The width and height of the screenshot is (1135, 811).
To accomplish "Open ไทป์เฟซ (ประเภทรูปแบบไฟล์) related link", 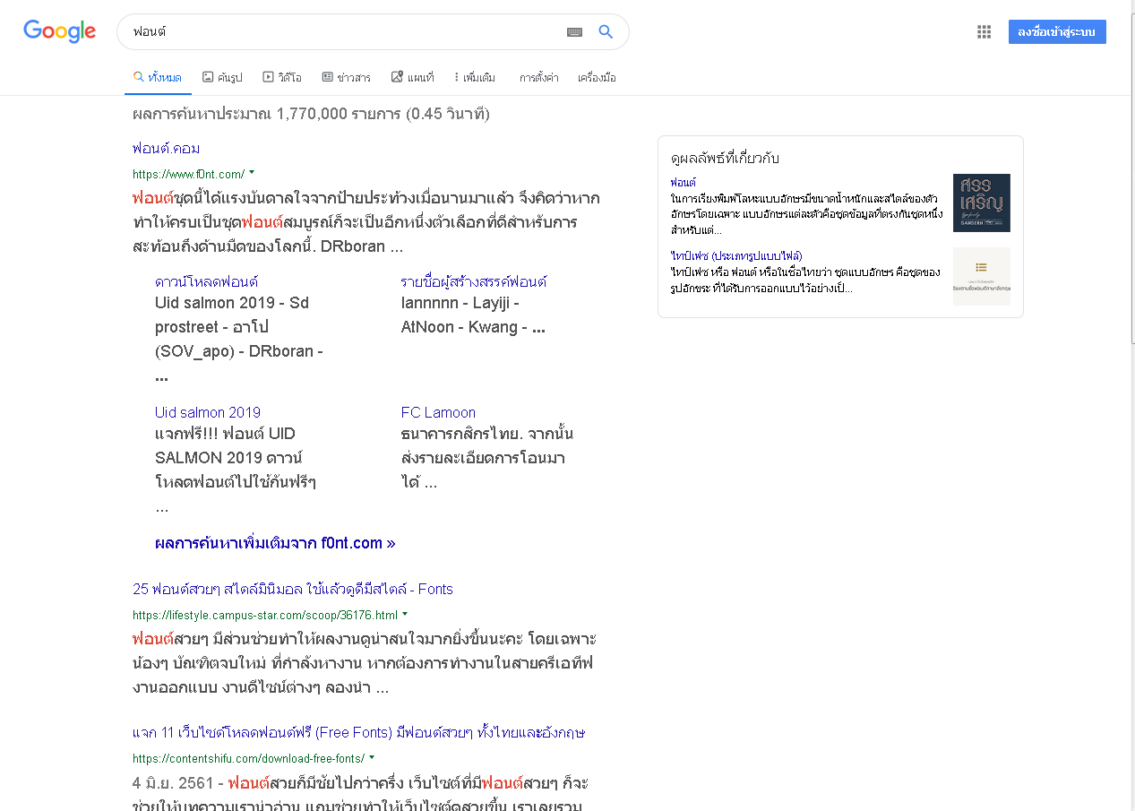I will (x=735, y=255).
